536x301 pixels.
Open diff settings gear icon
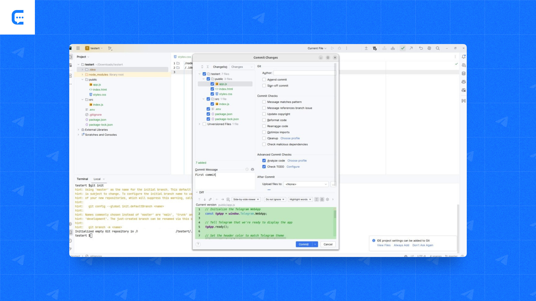point(327,199)
